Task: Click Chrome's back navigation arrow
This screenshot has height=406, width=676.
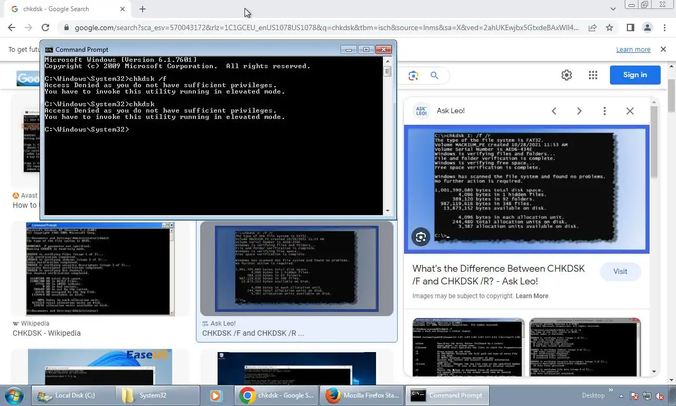Action: [12, 27]
